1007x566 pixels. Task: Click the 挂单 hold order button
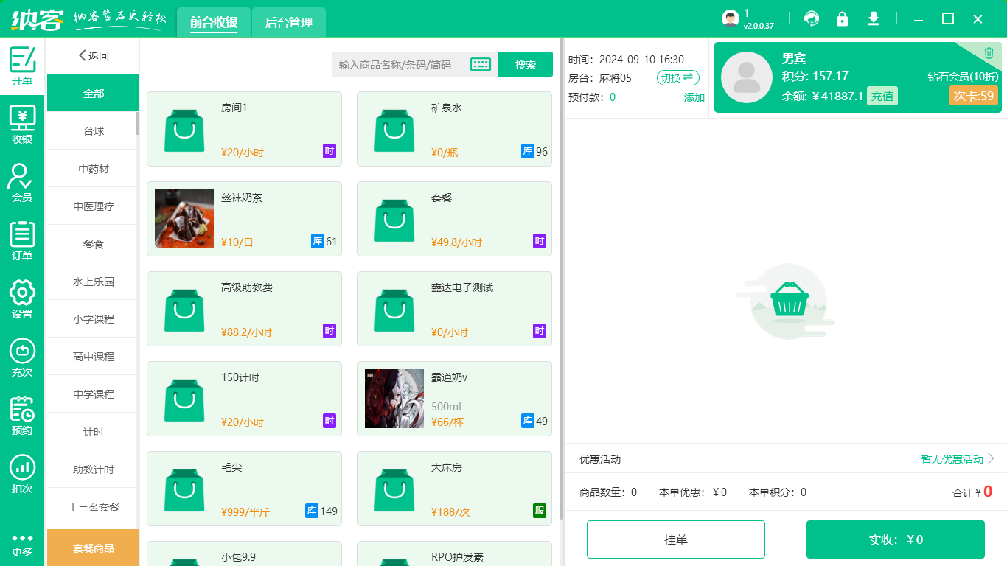click(675, 539)
